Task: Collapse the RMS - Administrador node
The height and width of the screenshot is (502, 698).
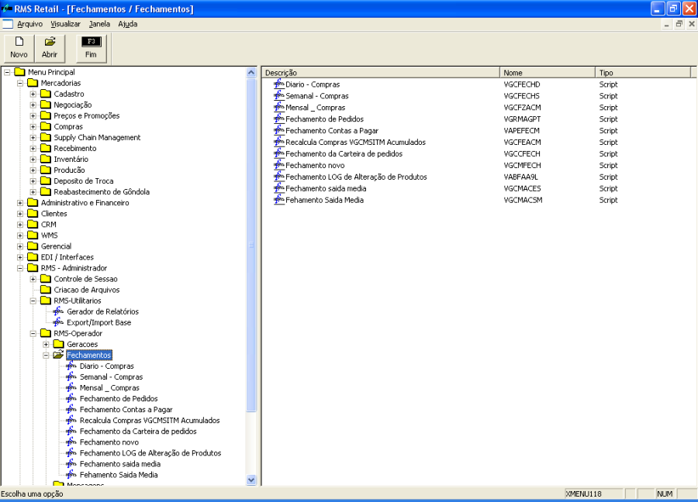Action: [x=20, y=268]
